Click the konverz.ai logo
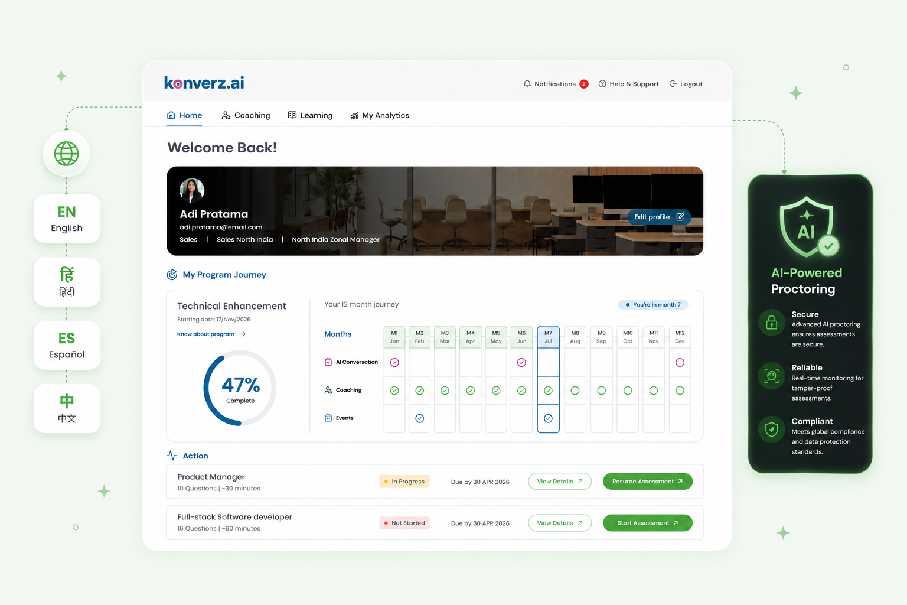The image size is (907, 605). (204, 83)
